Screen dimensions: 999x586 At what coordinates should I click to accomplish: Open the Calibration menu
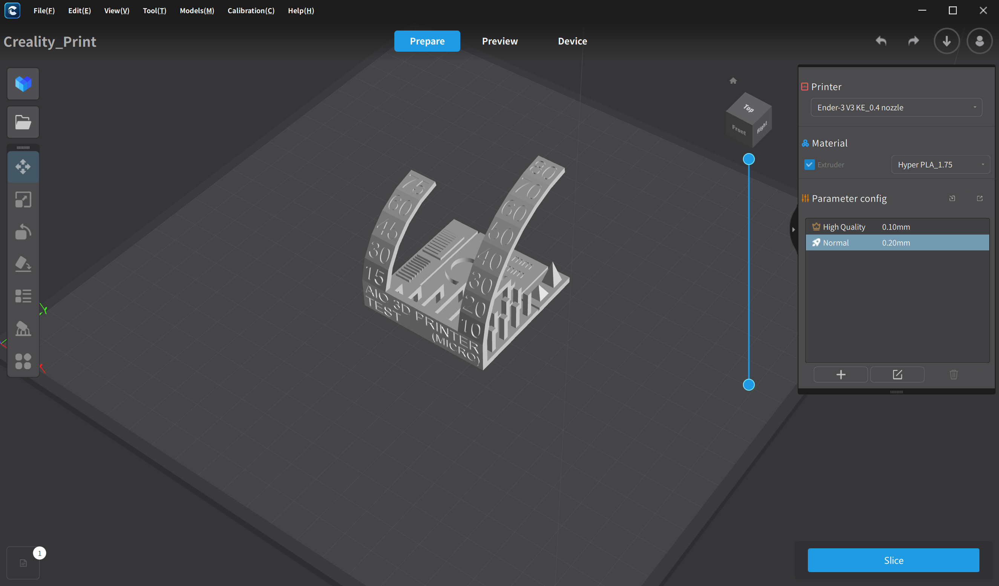pyautogui.click(x=251, y=11)
